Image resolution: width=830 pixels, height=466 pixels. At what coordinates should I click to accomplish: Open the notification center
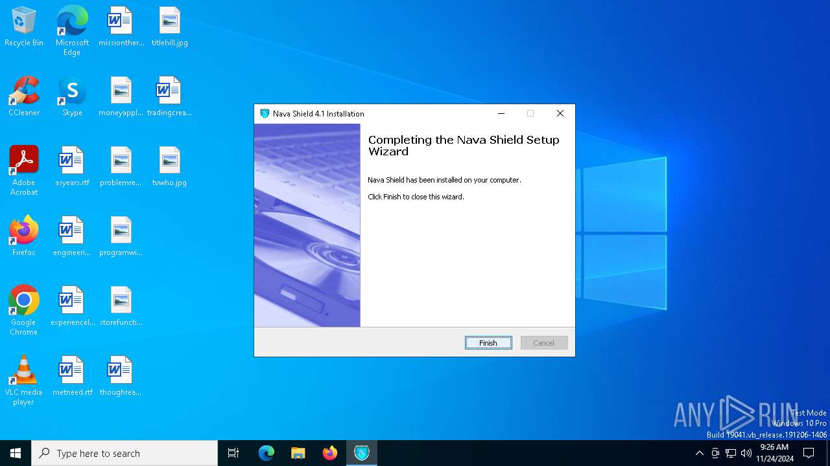point(809,453)
